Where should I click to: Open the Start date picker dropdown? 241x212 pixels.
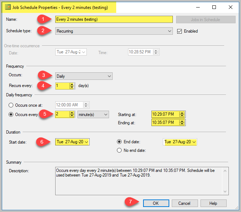86,142
